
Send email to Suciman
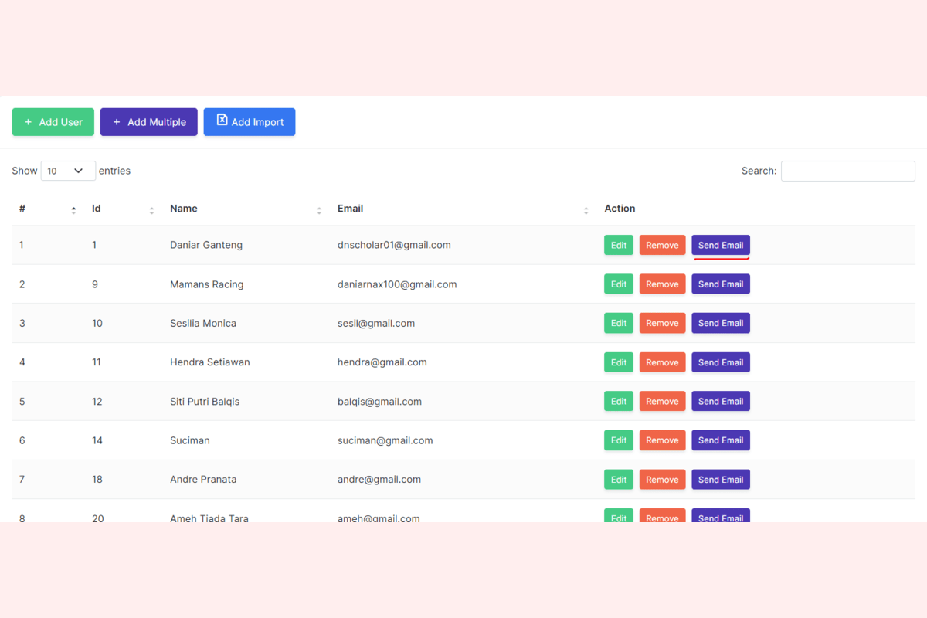[720, 440]
